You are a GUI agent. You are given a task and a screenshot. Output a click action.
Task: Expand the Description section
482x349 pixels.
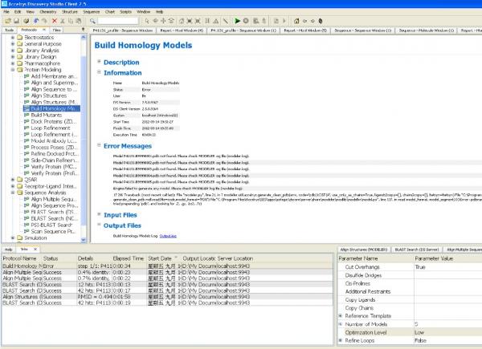[99, 62]
